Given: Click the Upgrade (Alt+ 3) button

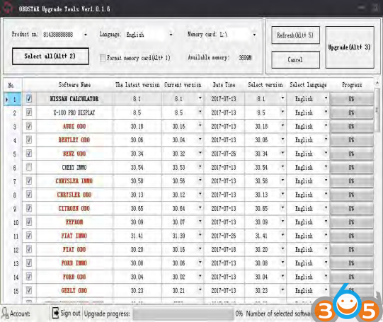Looking at the screenshot, I should 350,47.
